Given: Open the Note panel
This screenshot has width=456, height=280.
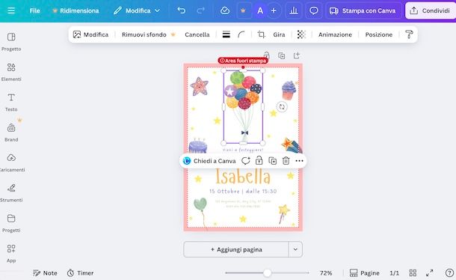Looking at the screenshot, I should click(x=45, y=273).
